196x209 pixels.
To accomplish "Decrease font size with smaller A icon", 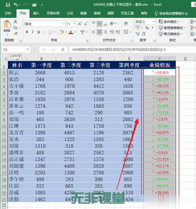I will tap(86, 24).
